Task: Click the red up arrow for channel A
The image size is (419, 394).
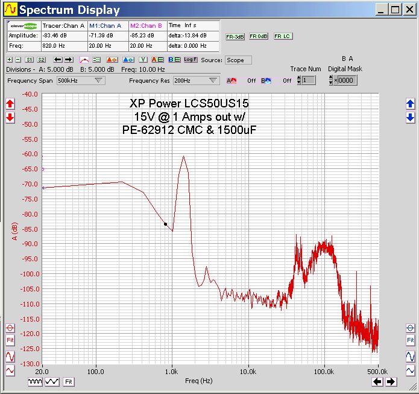Action: pyautogui.click(x=10, y=104)
